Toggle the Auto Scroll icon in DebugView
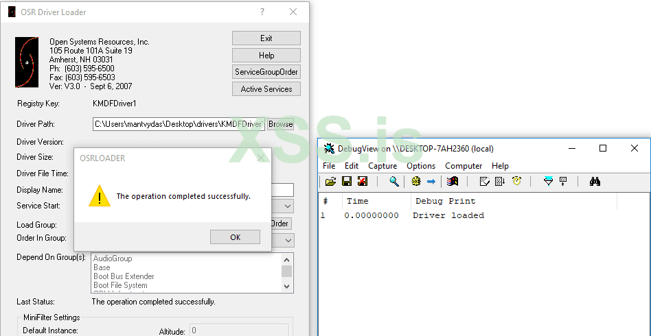 (x=501, y=181)
